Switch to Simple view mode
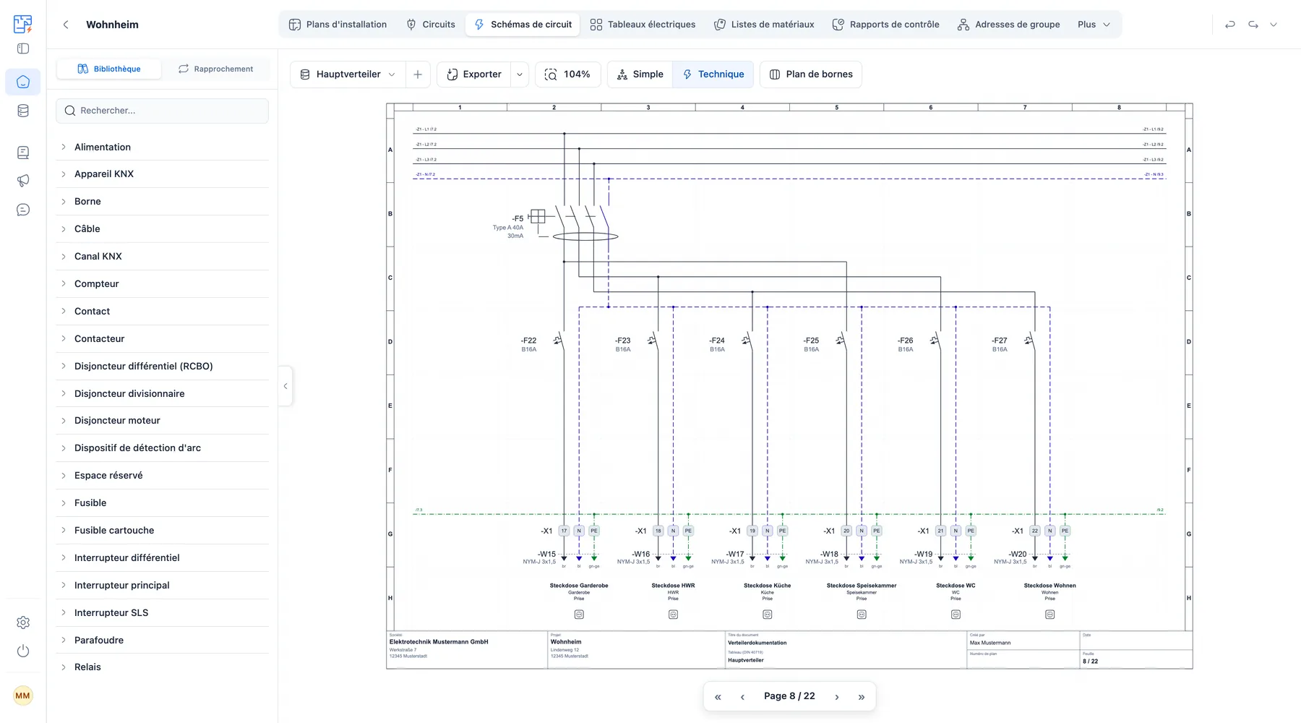The height and width of the screenshot is (723, 1301). [x=640, y=74]
